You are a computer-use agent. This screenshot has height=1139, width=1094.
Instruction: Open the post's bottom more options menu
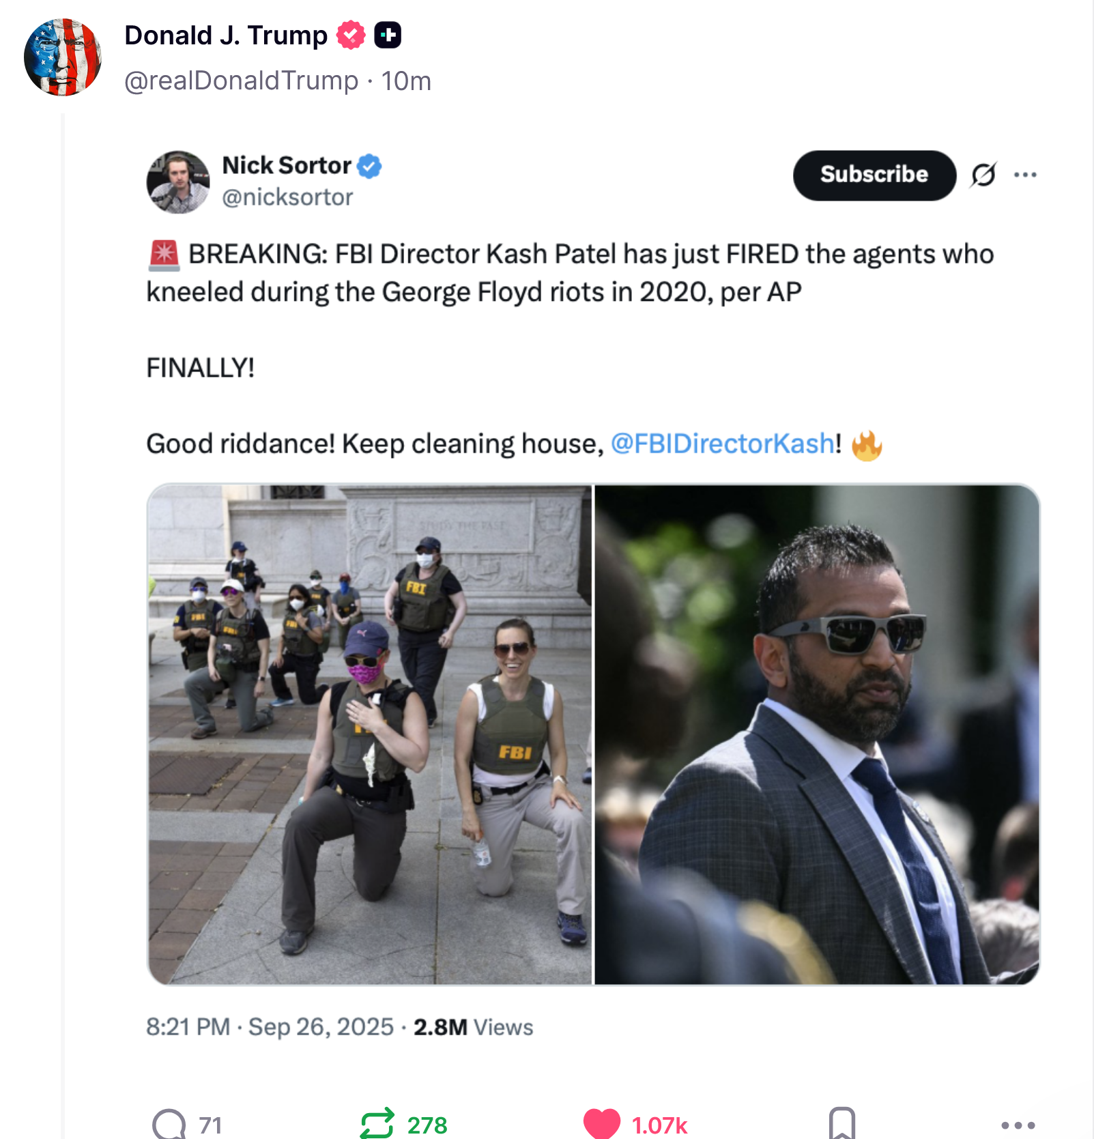point(1018,1124)
